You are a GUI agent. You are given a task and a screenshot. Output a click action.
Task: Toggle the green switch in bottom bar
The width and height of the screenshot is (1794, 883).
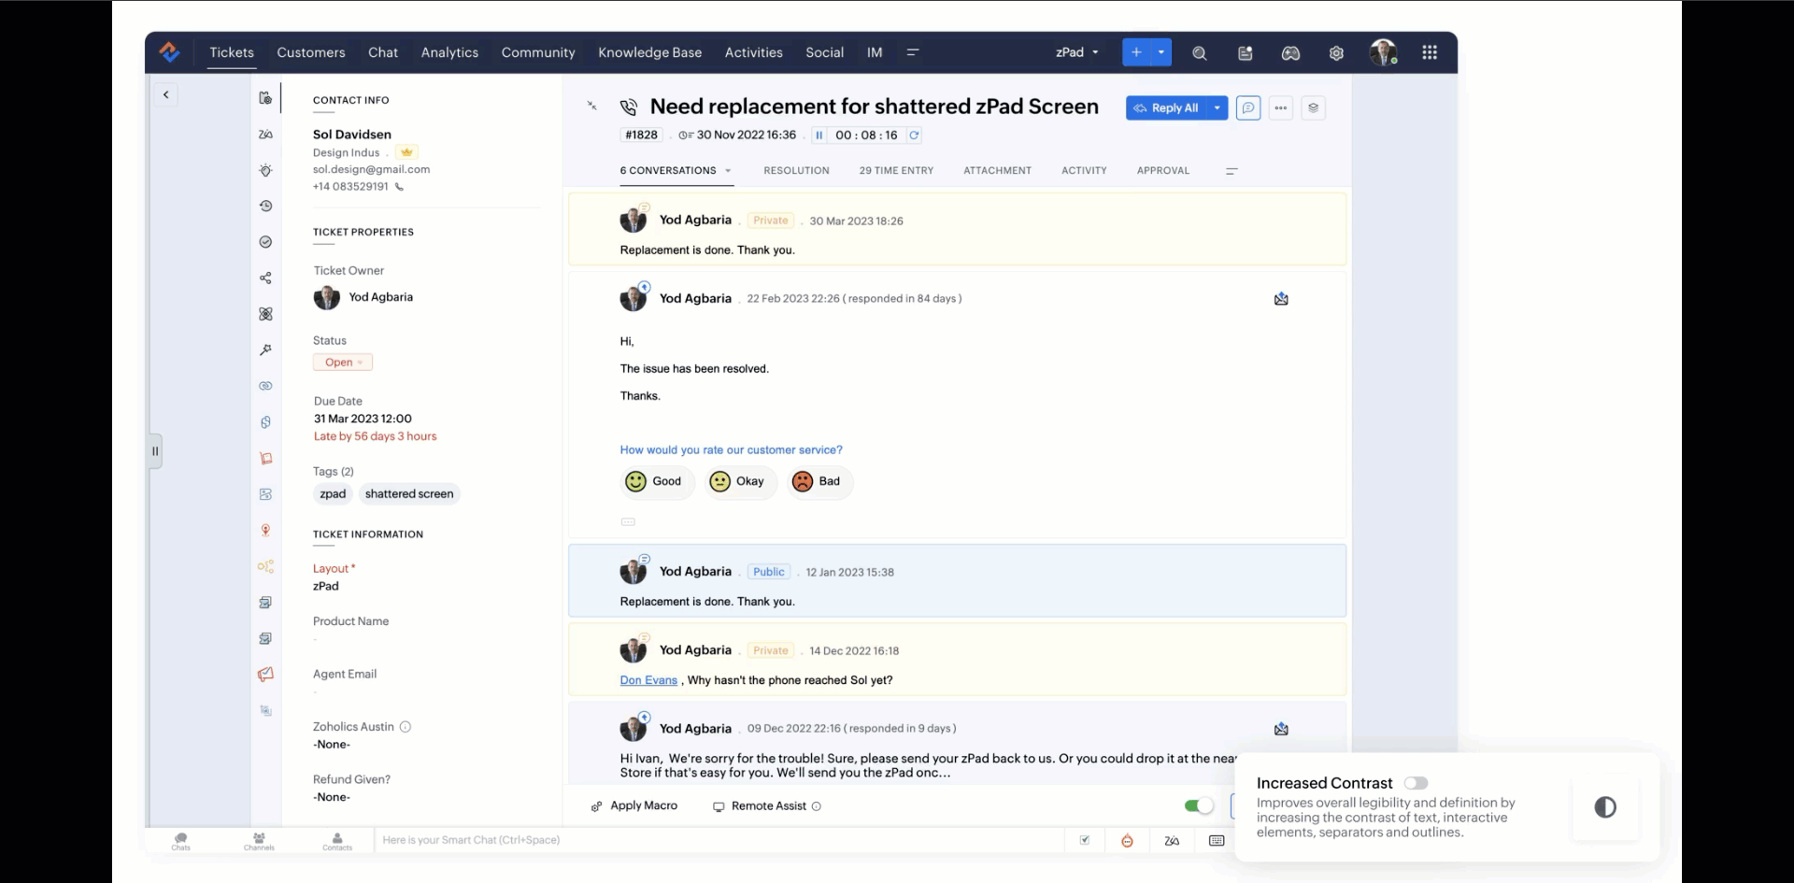coord(1198,805)
